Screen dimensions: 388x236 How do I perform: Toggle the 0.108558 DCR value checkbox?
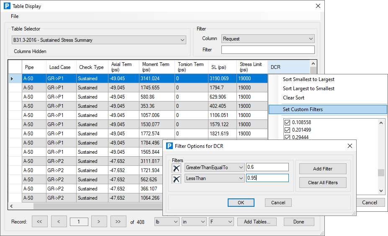point(287,122)
